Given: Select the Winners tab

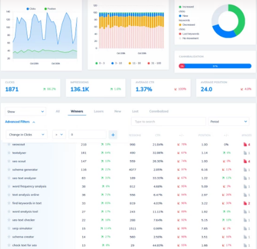Looking at the screenshot, I should 77,111.
